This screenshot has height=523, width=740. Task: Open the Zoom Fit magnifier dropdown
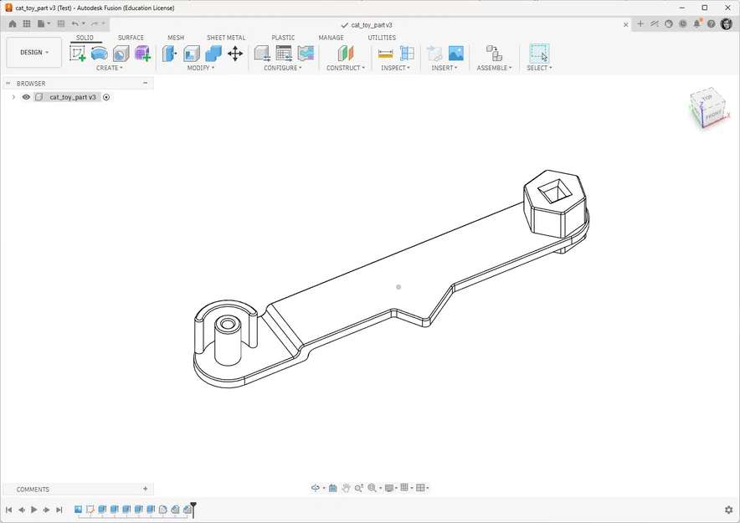pos(374,488)
